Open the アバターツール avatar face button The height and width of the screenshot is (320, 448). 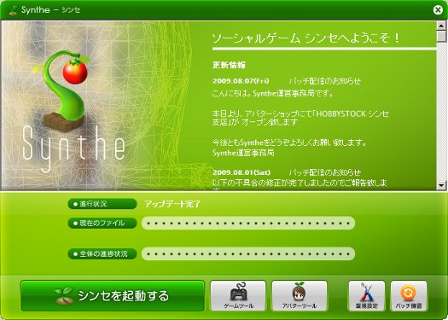pos(300,296)
